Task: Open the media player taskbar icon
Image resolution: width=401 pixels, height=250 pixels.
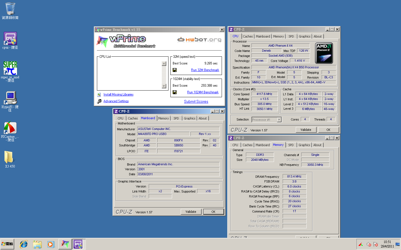Action: pos(50,244)
